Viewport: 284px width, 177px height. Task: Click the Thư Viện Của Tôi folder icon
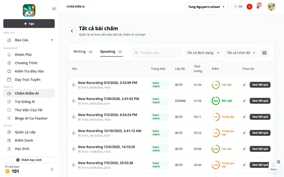tap(9, 110)
